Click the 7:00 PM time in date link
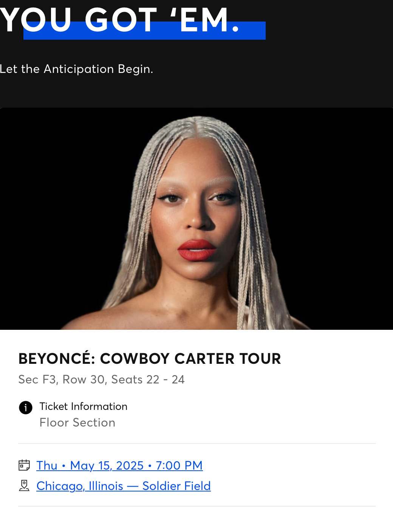 click(179, 465)
